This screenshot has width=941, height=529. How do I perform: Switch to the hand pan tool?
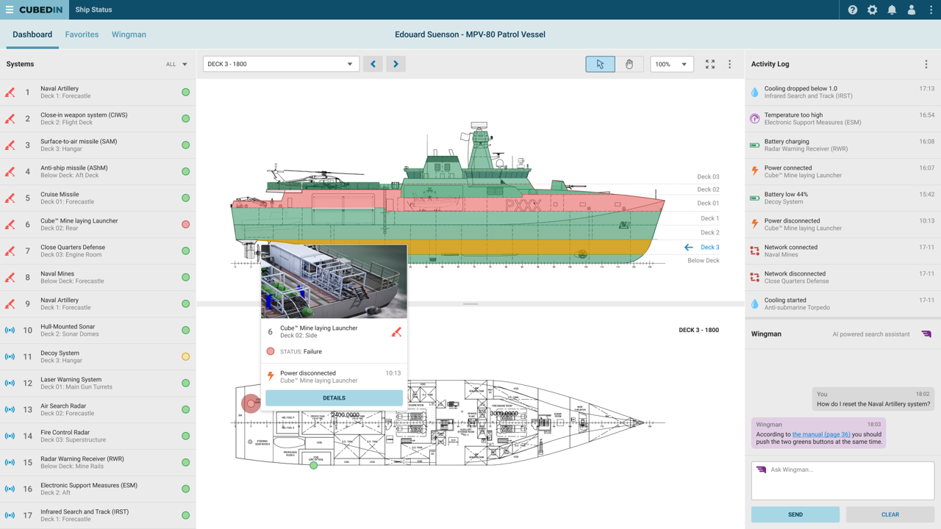(x=629, y=64)
